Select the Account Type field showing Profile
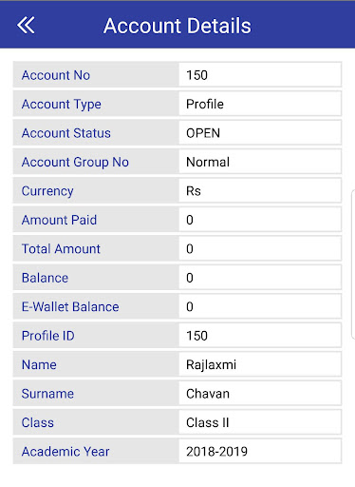The height and width of the screenshot is (487, 355). coord(260,104)
